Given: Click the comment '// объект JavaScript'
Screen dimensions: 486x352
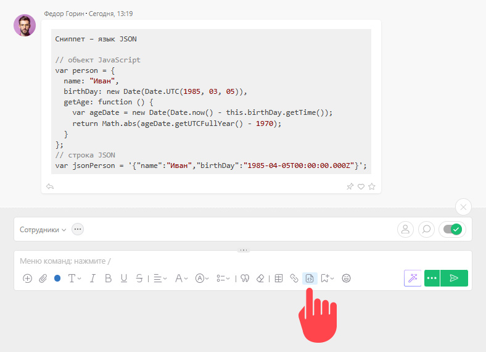Looking at the screenshot, I should click(97, 60).
